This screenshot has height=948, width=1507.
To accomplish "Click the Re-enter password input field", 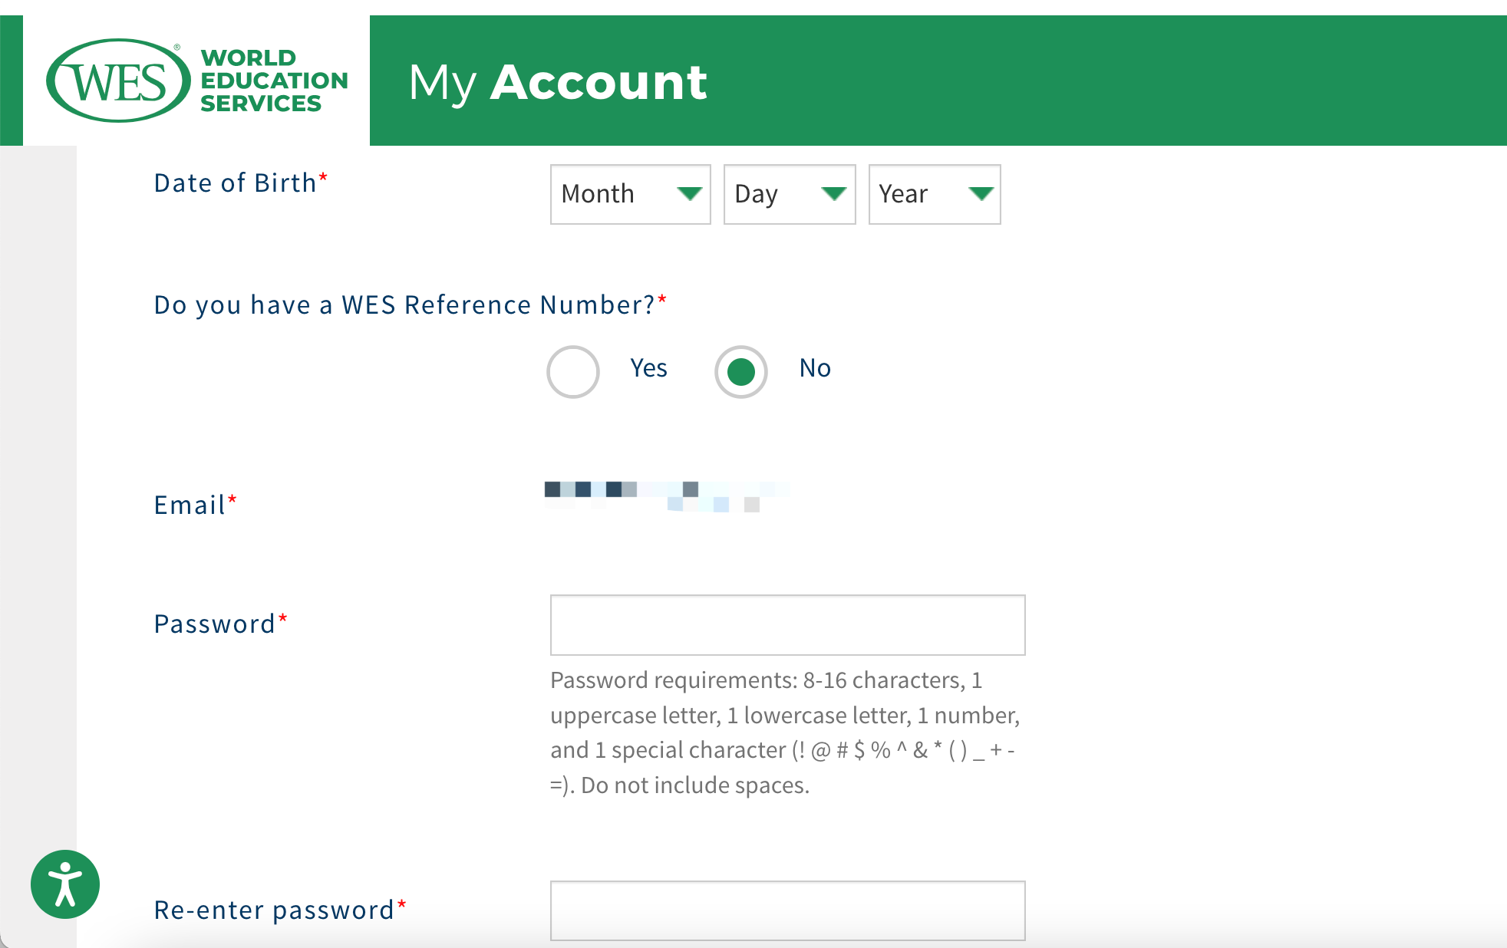I will [x=787, y=910].
